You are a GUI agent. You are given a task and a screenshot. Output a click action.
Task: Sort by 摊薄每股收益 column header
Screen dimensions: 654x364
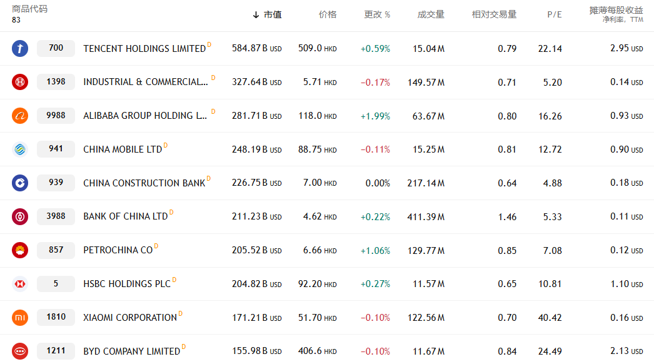click(616, 11)
